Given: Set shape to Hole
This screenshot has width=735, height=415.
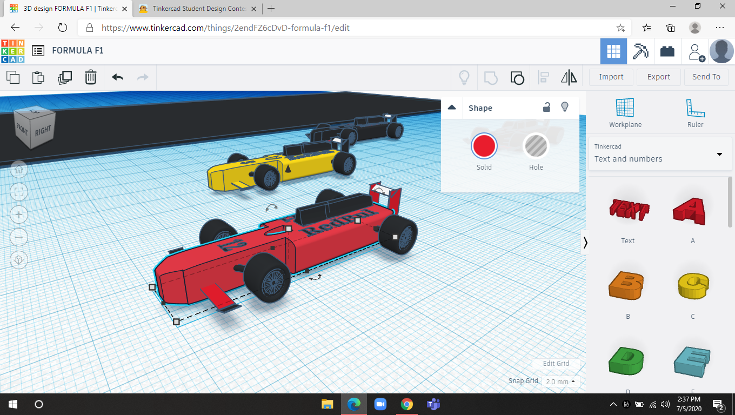Looking at the screenshot, I should click(536, 146).
